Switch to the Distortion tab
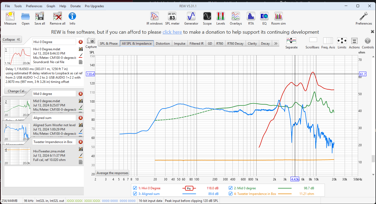376x204 pixels. [x=163, y=43]
